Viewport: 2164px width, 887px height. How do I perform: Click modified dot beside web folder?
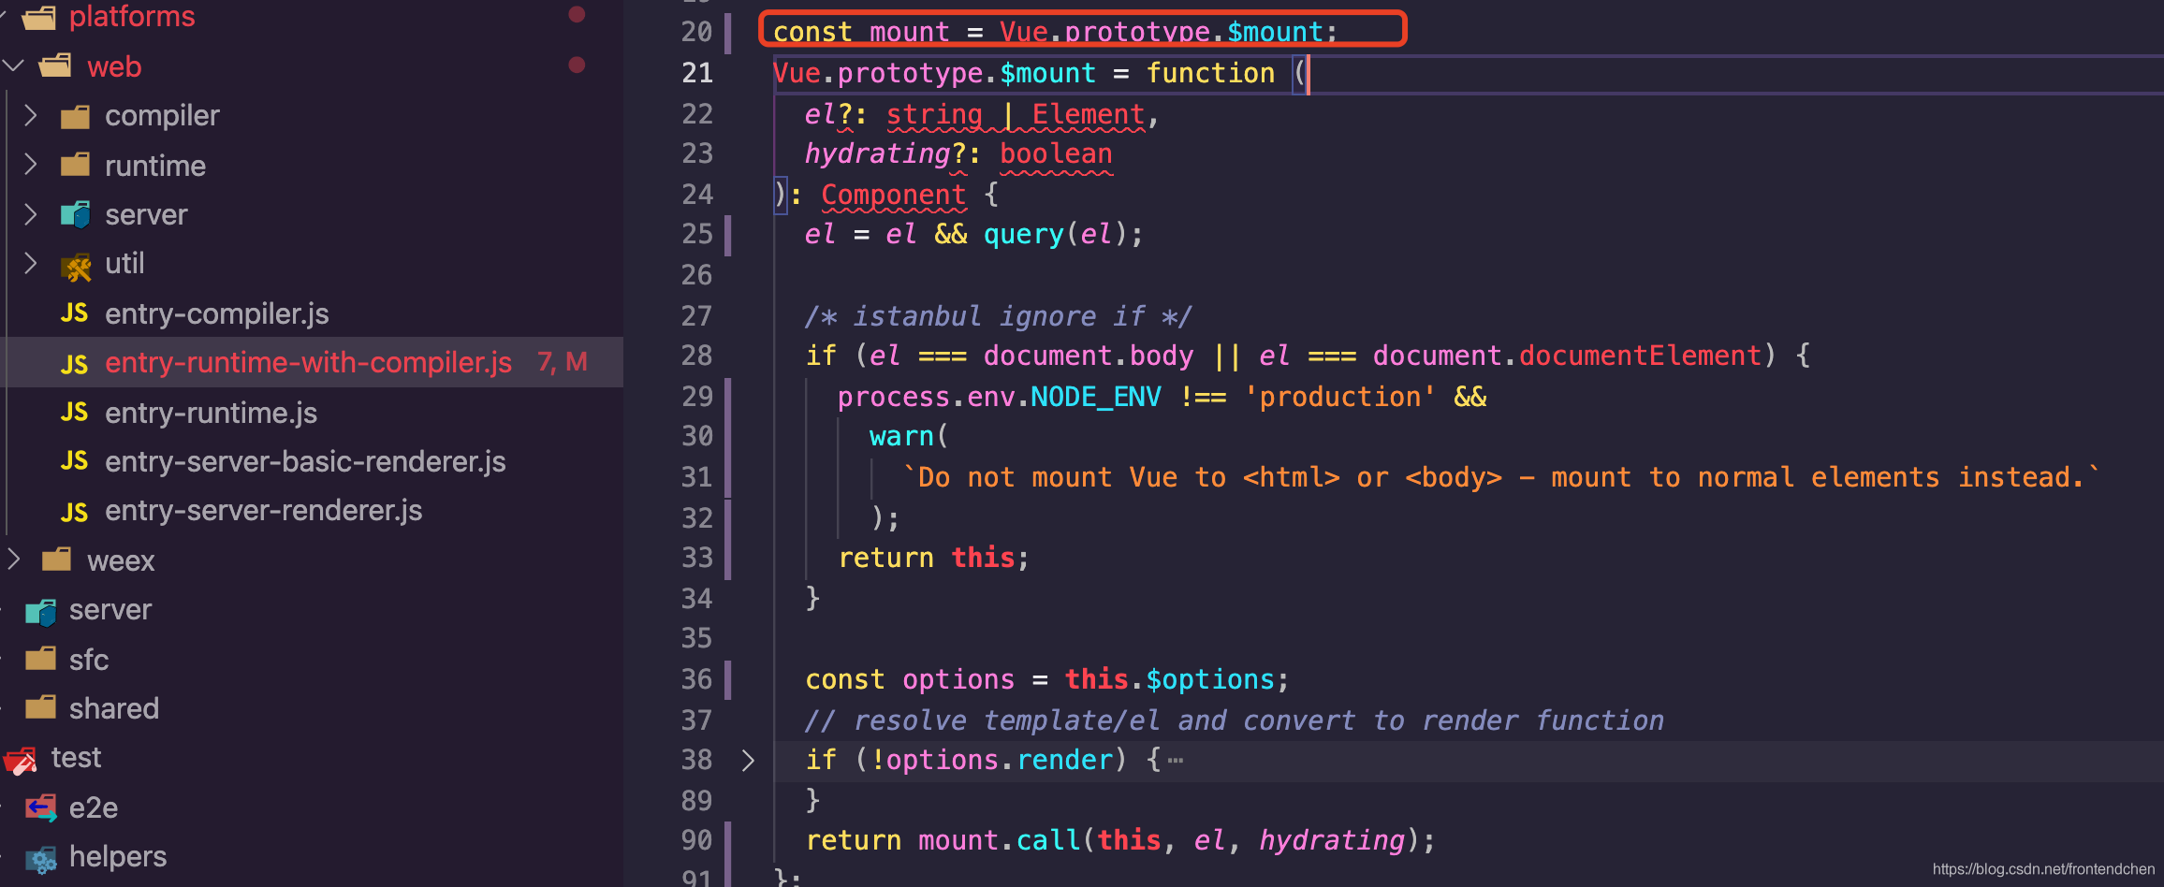(x=577, y=65)
